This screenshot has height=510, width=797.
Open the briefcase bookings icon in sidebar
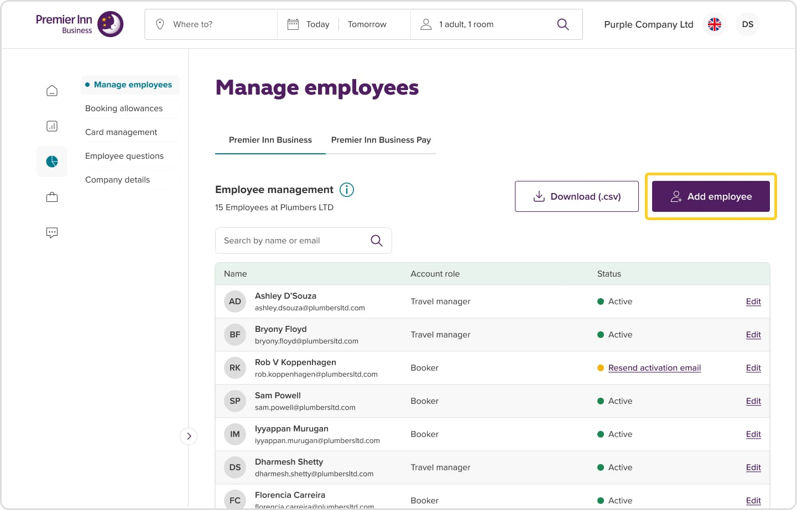pos(52,197)
